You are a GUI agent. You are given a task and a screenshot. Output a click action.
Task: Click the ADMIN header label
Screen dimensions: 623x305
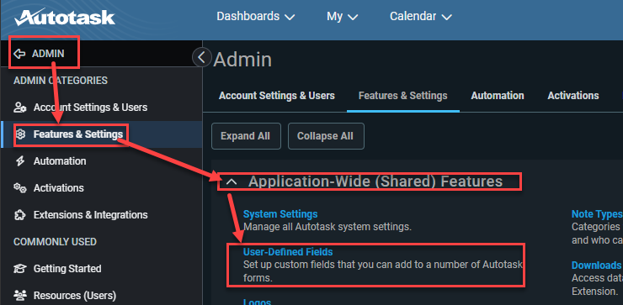(48, 54)
